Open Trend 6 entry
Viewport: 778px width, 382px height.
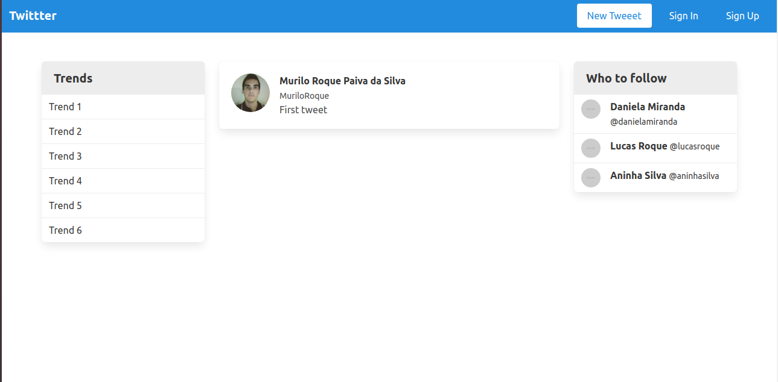(123, 230)
